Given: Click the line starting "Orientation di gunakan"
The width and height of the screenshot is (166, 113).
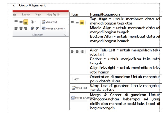Looking at the screenshot, I should click(x=125, y=77).
